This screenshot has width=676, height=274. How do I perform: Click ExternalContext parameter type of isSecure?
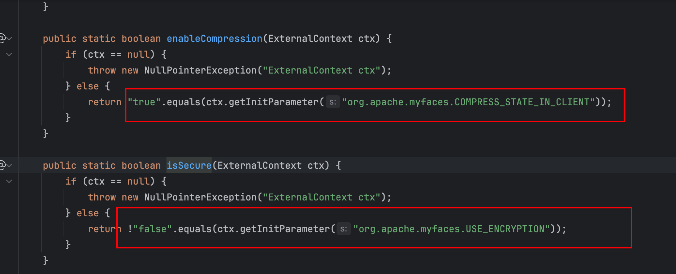259,165
